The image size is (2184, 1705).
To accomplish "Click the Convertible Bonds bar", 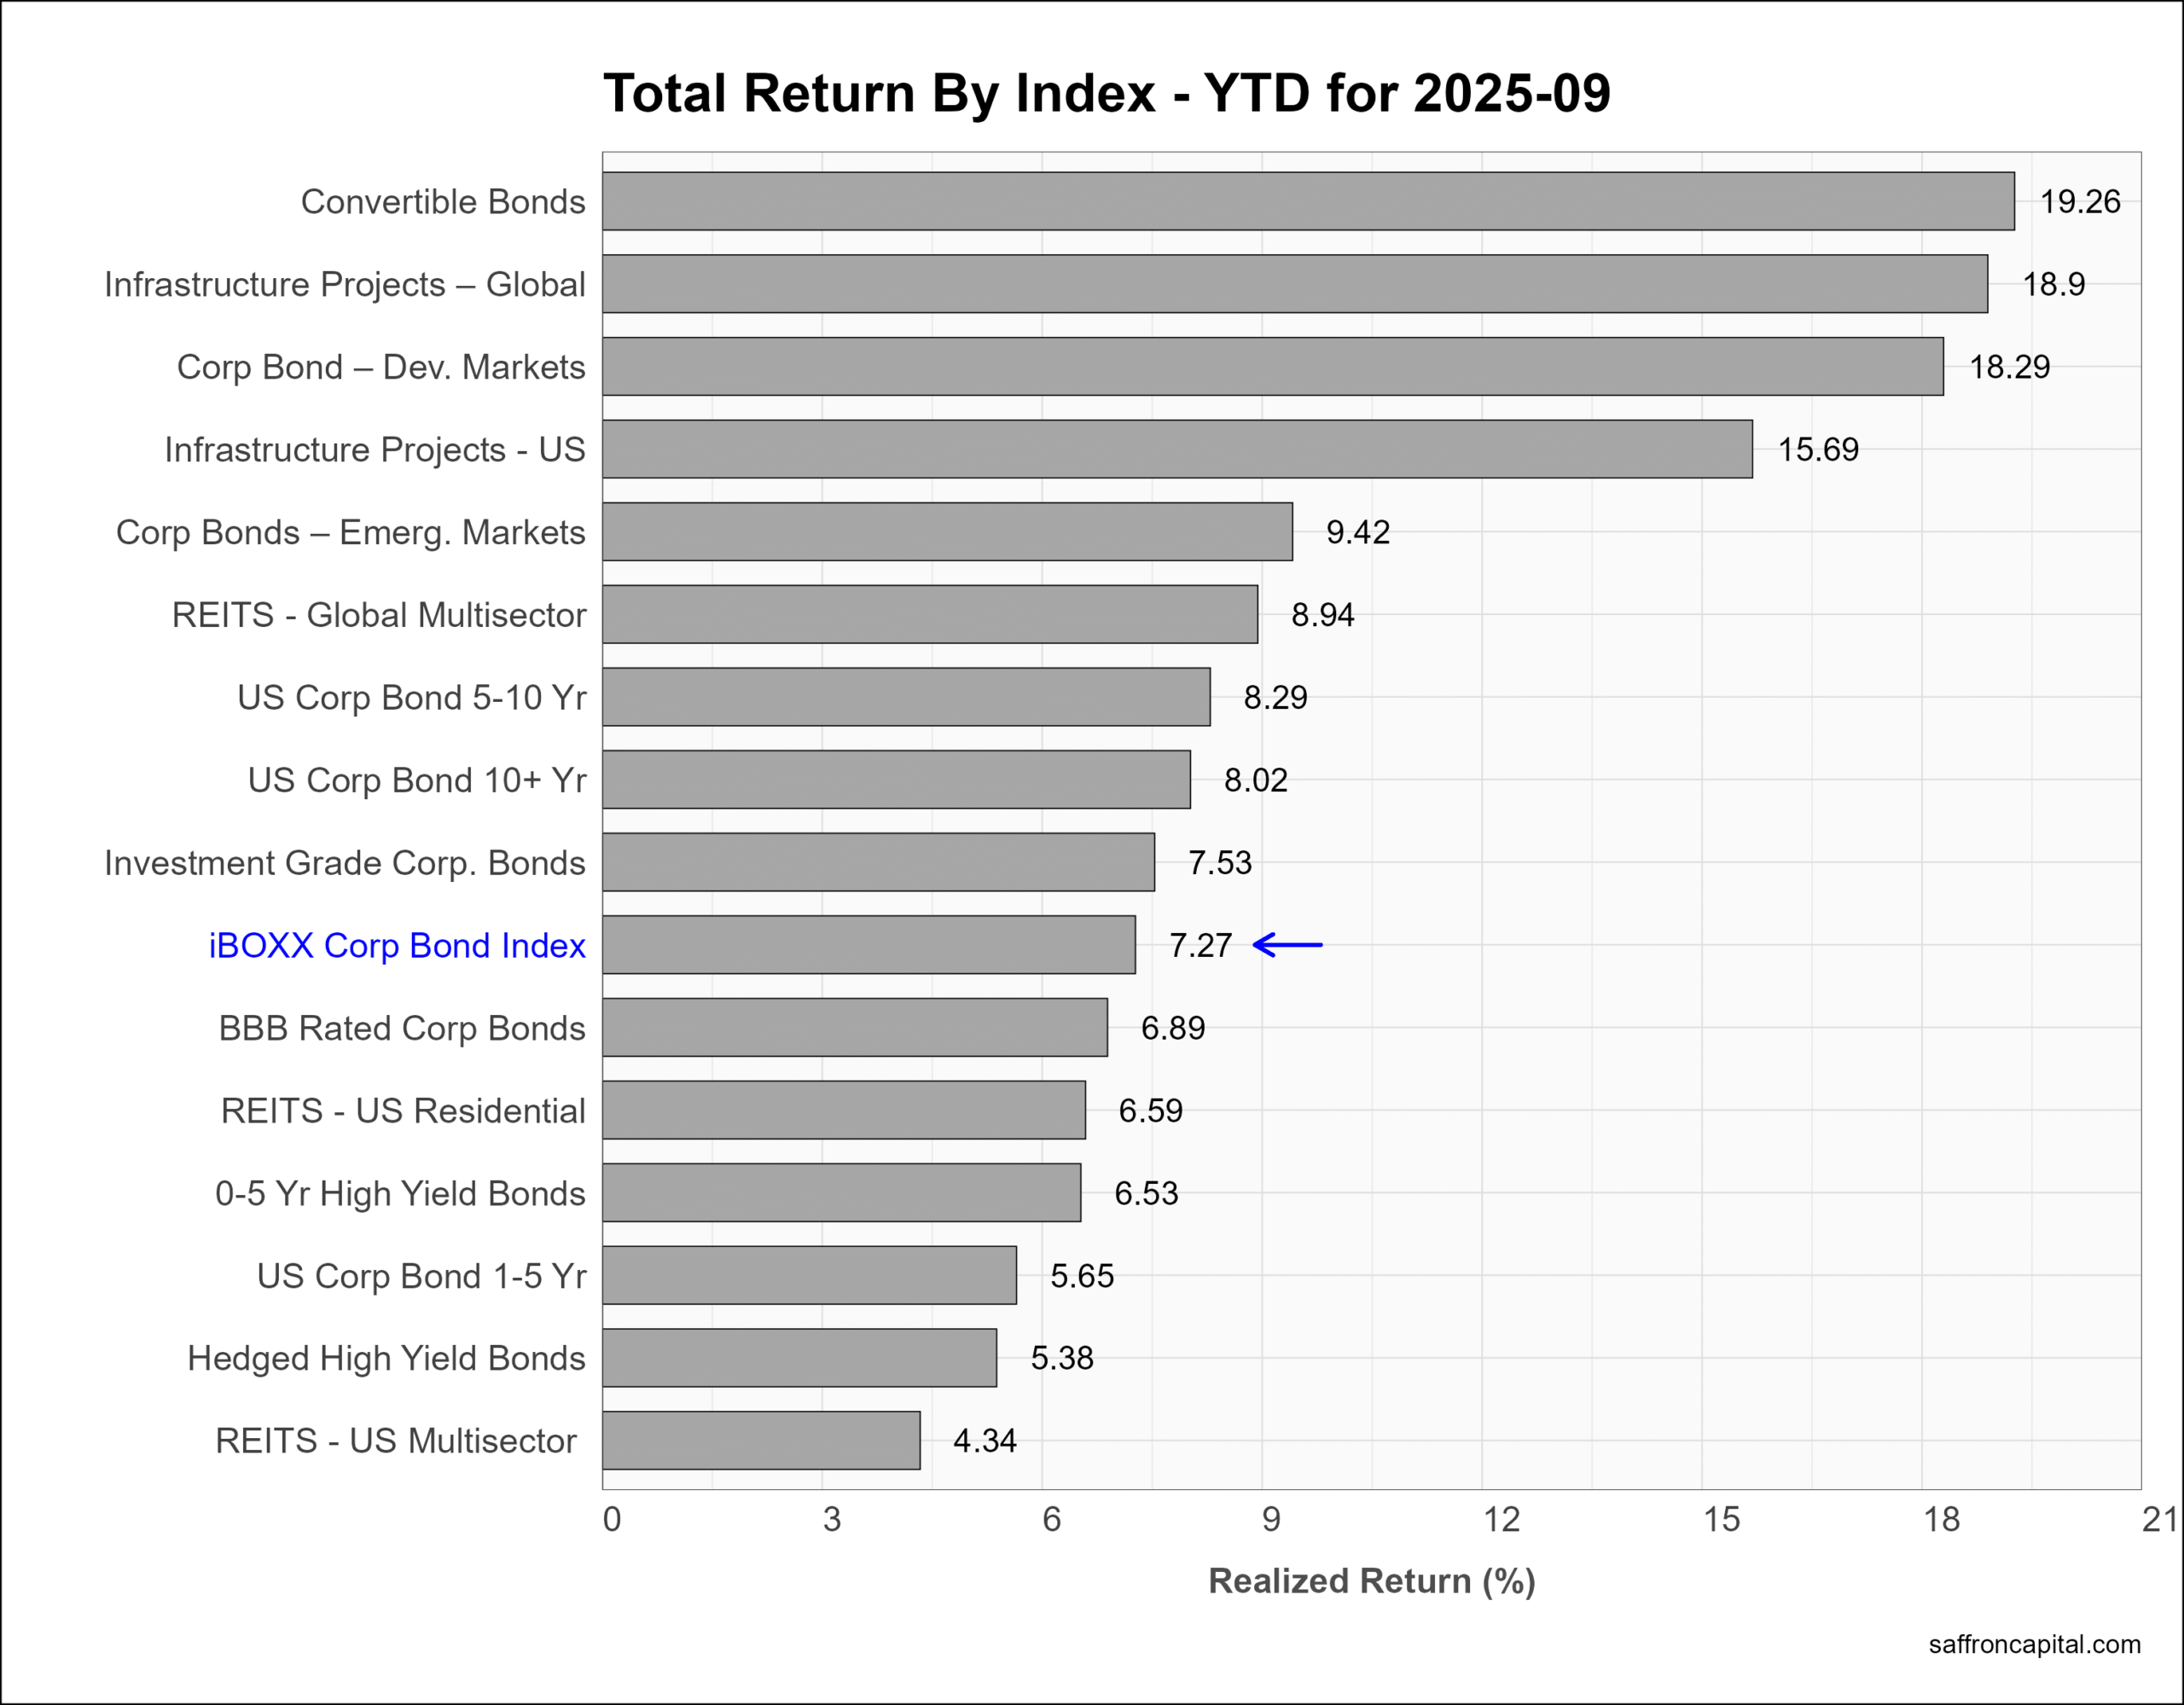I will coord(1308,201).
